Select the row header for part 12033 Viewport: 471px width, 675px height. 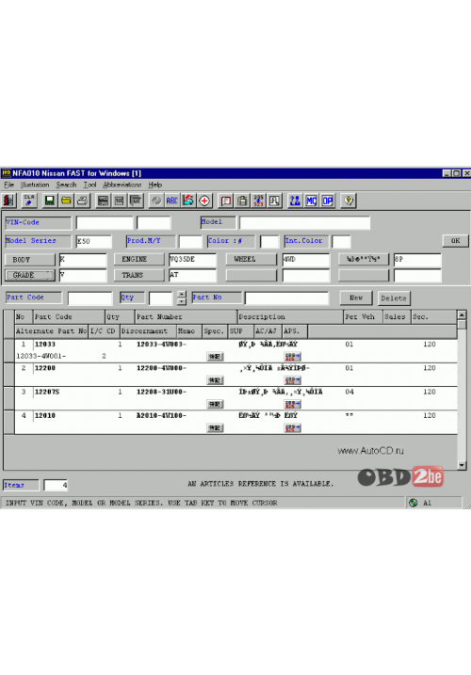[x=9, y=350]
